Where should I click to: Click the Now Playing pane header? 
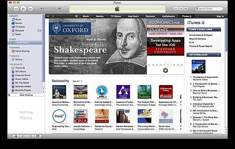pyautogui.click(x=26, y=95)
